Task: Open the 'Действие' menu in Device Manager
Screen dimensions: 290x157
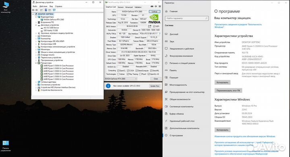Action: click(43, 6)
